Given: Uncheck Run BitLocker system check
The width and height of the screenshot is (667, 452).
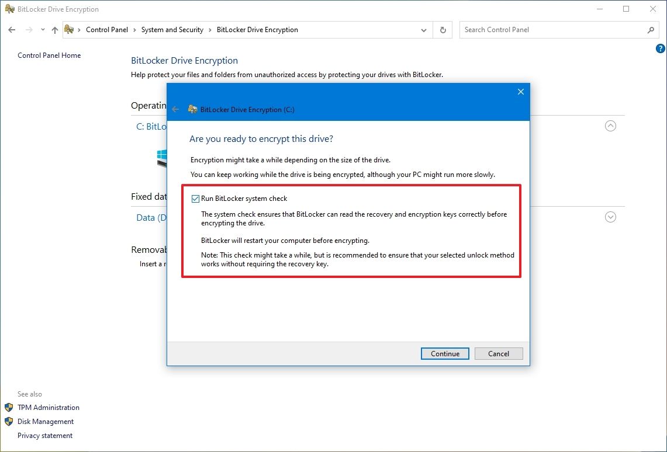Looking at the screenshot, I should point(195,199).
